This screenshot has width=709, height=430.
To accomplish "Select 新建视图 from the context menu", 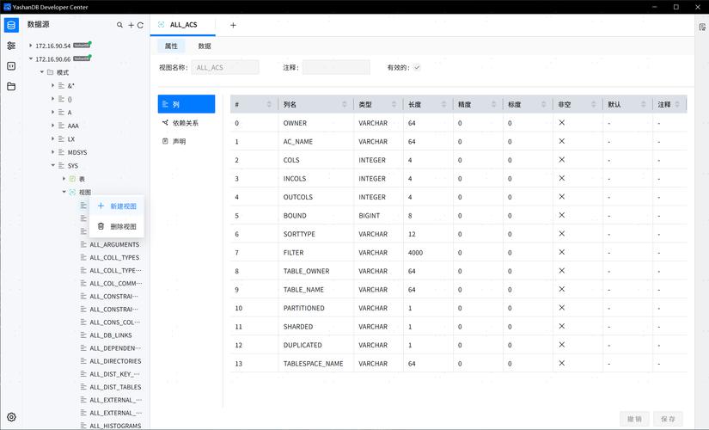I will (x=123, y=206).
